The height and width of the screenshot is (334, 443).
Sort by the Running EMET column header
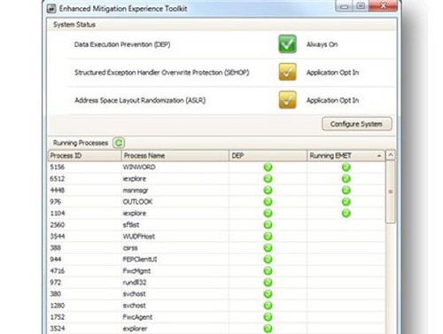(346, 156)
